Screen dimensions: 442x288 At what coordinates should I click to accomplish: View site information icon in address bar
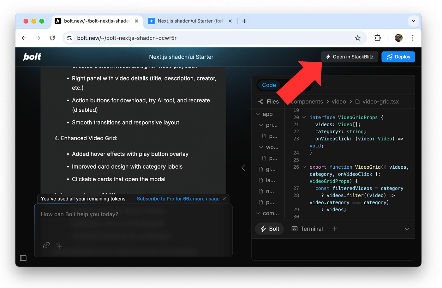69,38
